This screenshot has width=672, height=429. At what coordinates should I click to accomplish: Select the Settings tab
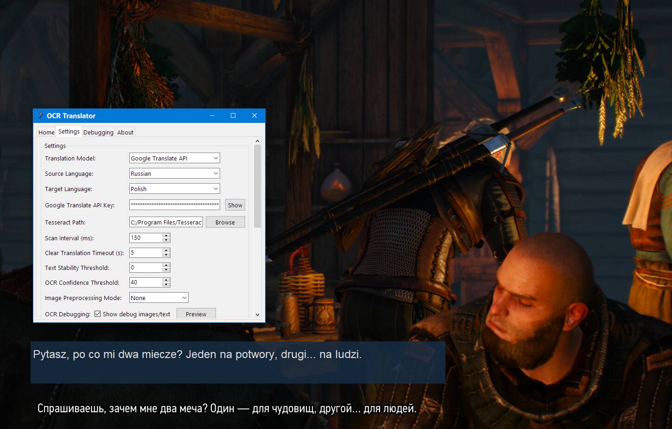(x=69, y=132)
